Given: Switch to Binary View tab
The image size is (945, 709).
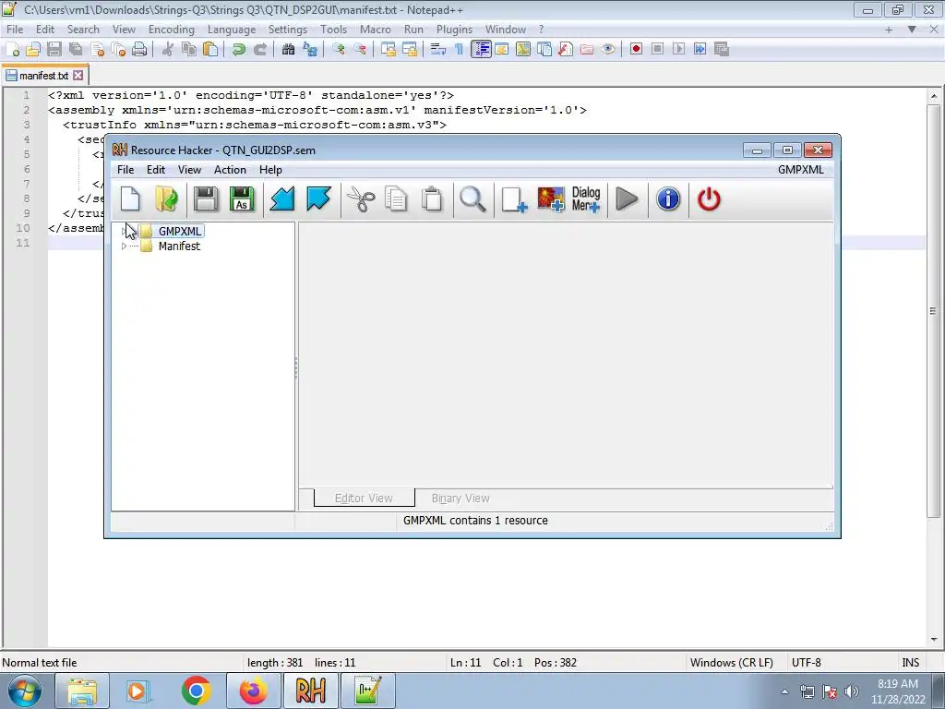Looking at the screenshot, I should click(461, 499).
